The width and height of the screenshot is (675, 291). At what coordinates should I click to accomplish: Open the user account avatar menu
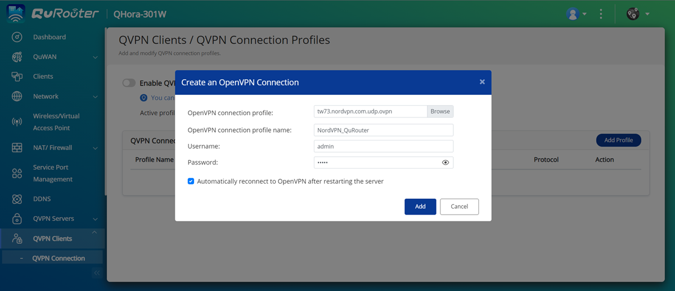(573, 14)
